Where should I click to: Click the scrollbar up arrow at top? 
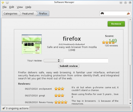[x=130, y=19]
